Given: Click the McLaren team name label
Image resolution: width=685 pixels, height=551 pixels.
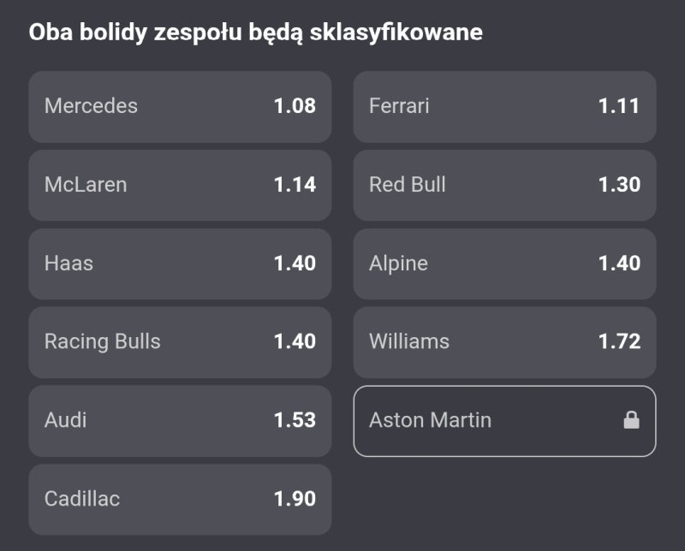Looking at the screenshot, I should (86, 185).
